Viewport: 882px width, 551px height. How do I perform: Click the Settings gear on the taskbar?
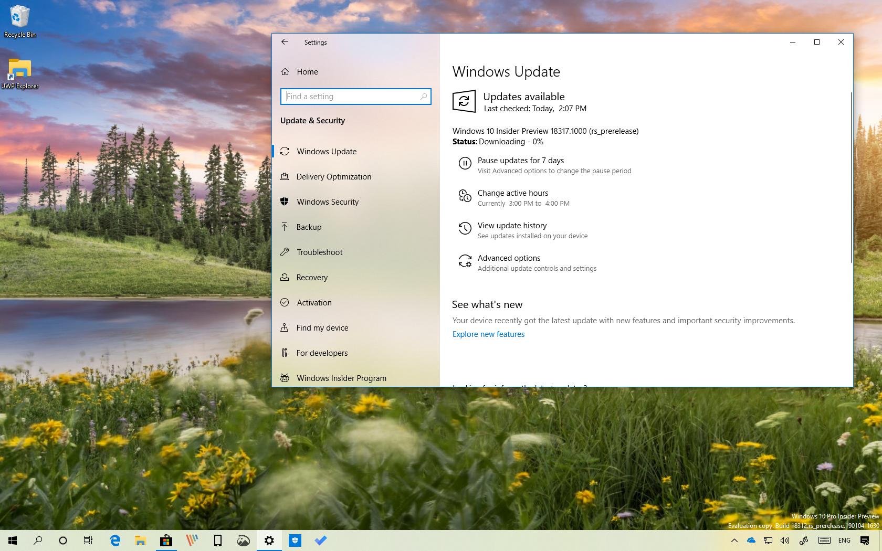click(x=269, y=541)
